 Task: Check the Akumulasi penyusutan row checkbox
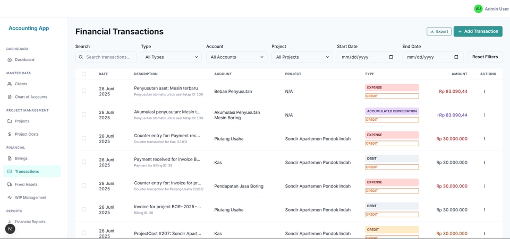tap(84, 114)
